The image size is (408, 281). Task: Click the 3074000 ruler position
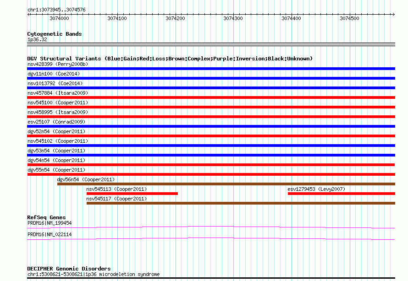click(59, 18)
